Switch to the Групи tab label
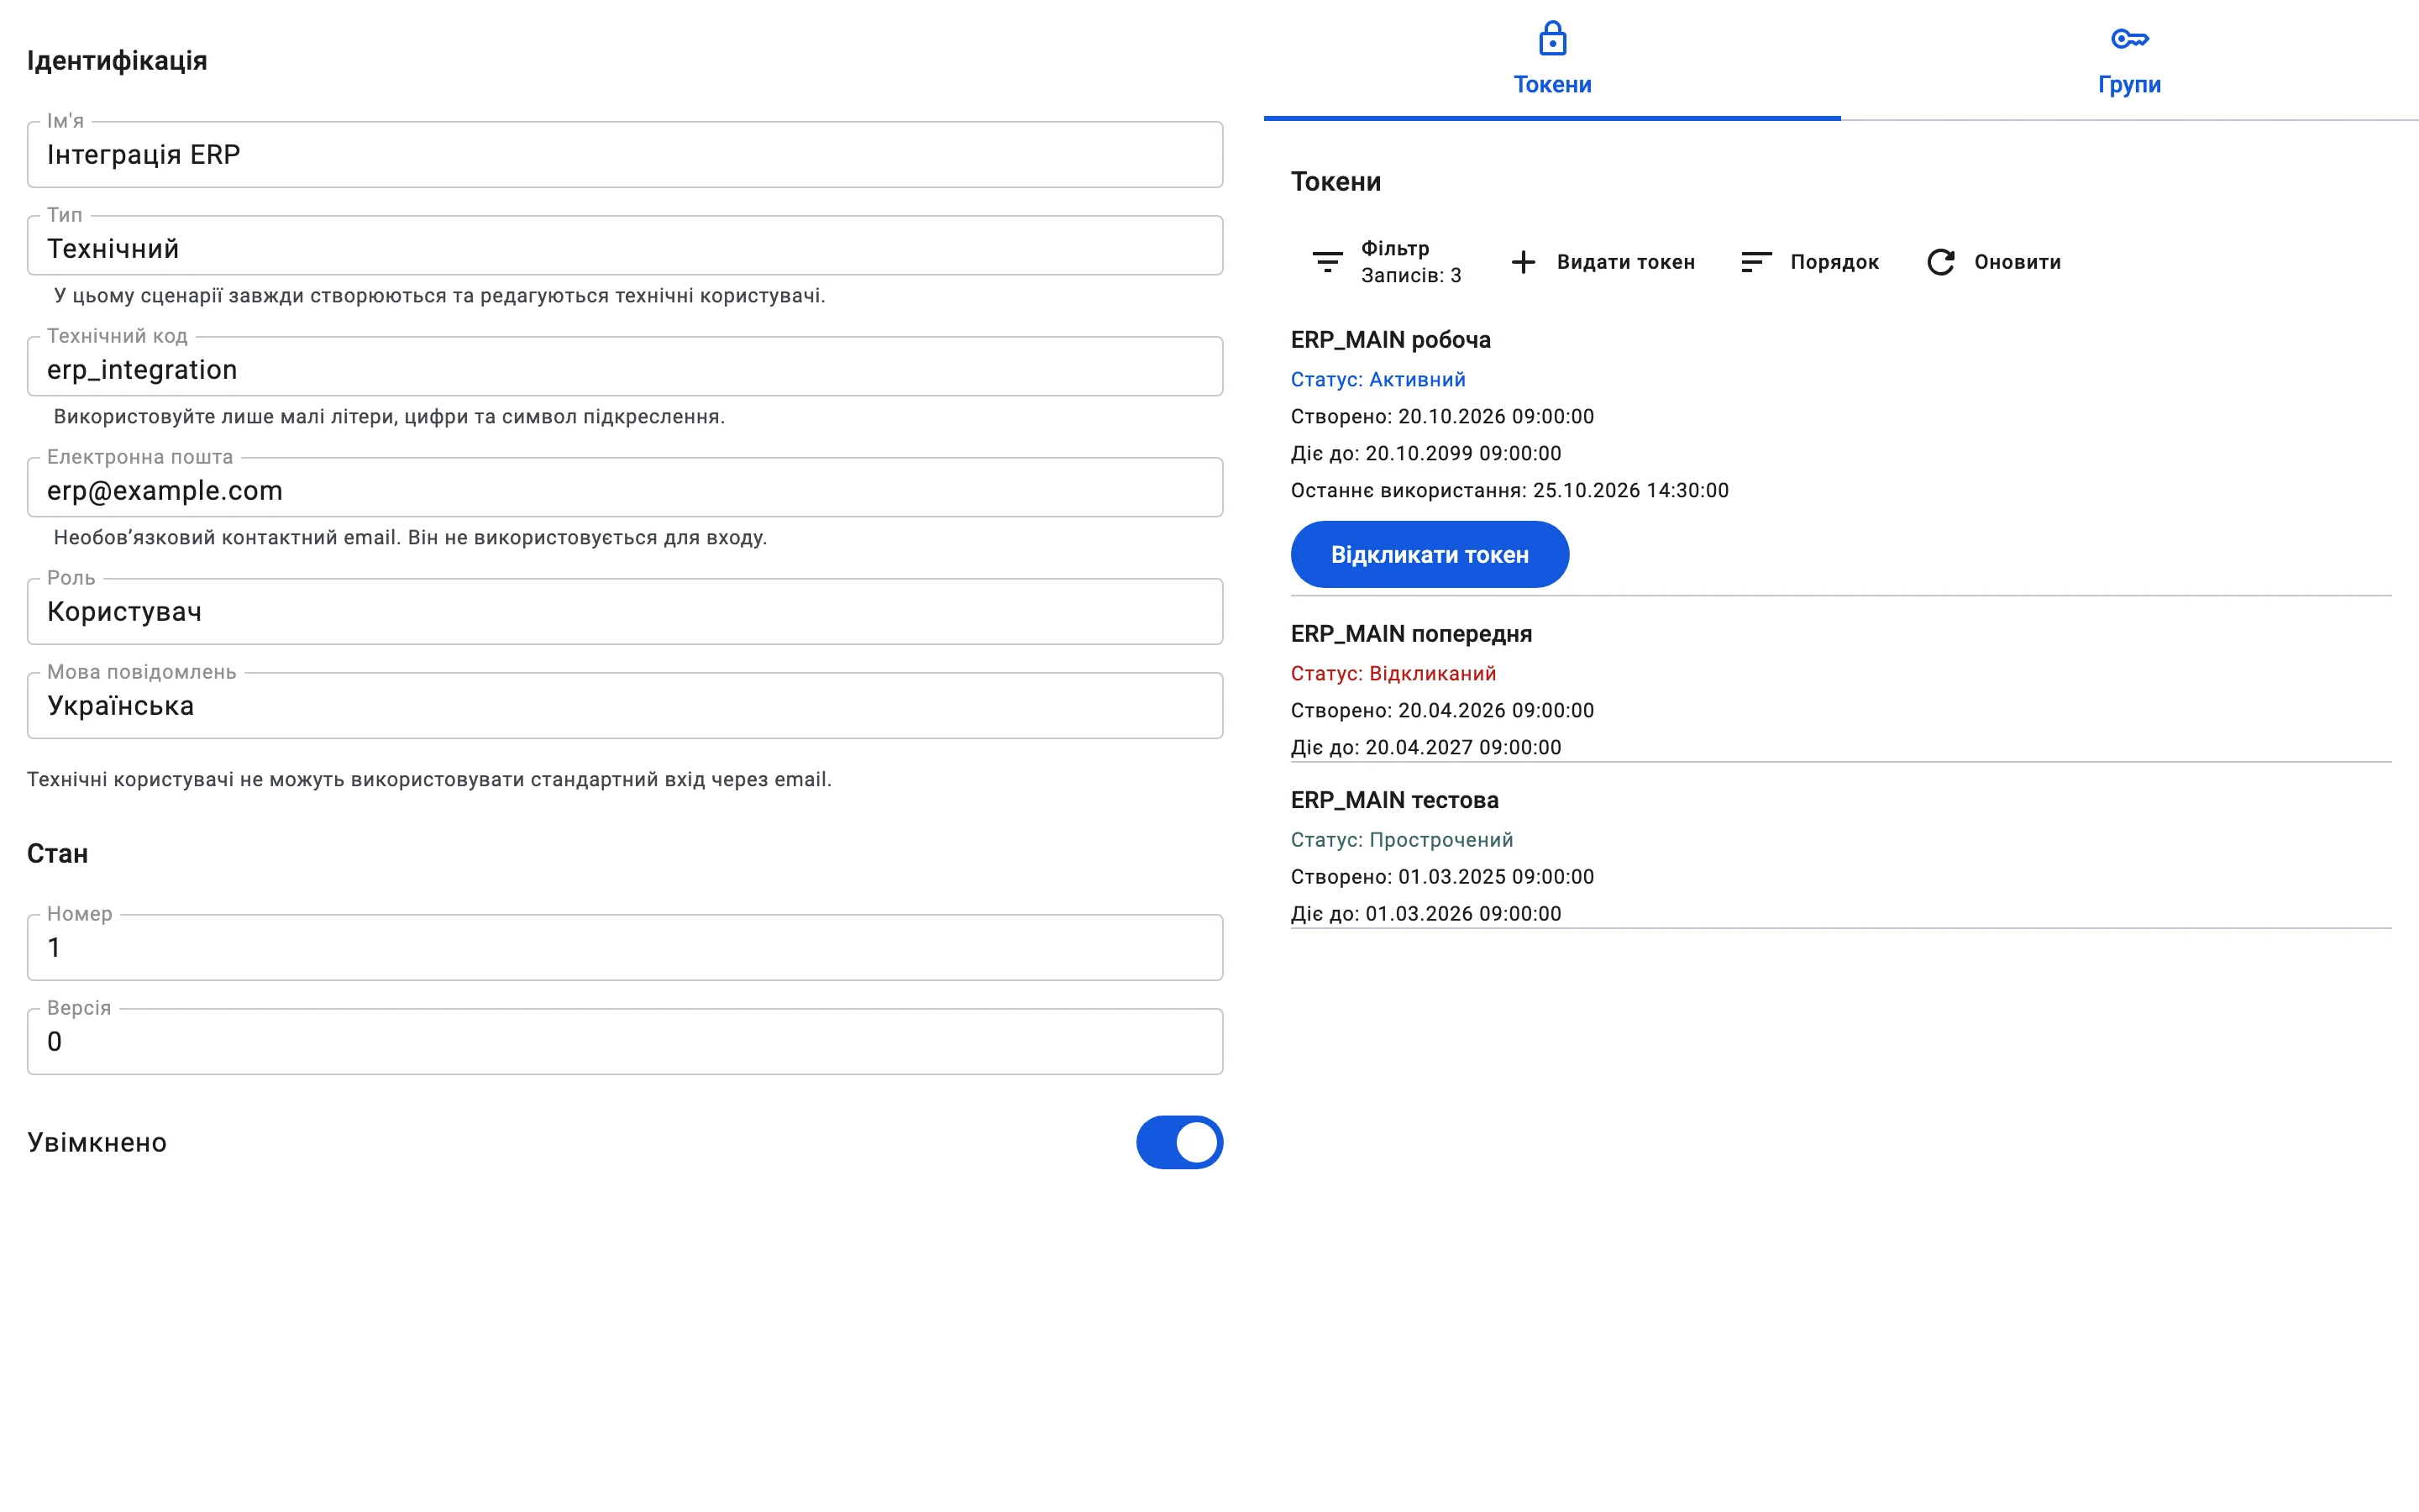2419x1512 pixels. [x=2129, y=84]
